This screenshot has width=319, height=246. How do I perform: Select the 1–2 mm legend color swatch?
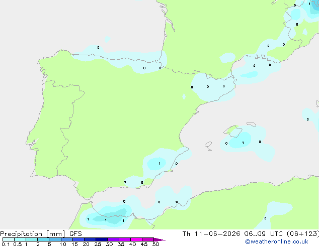coord(32,239)
